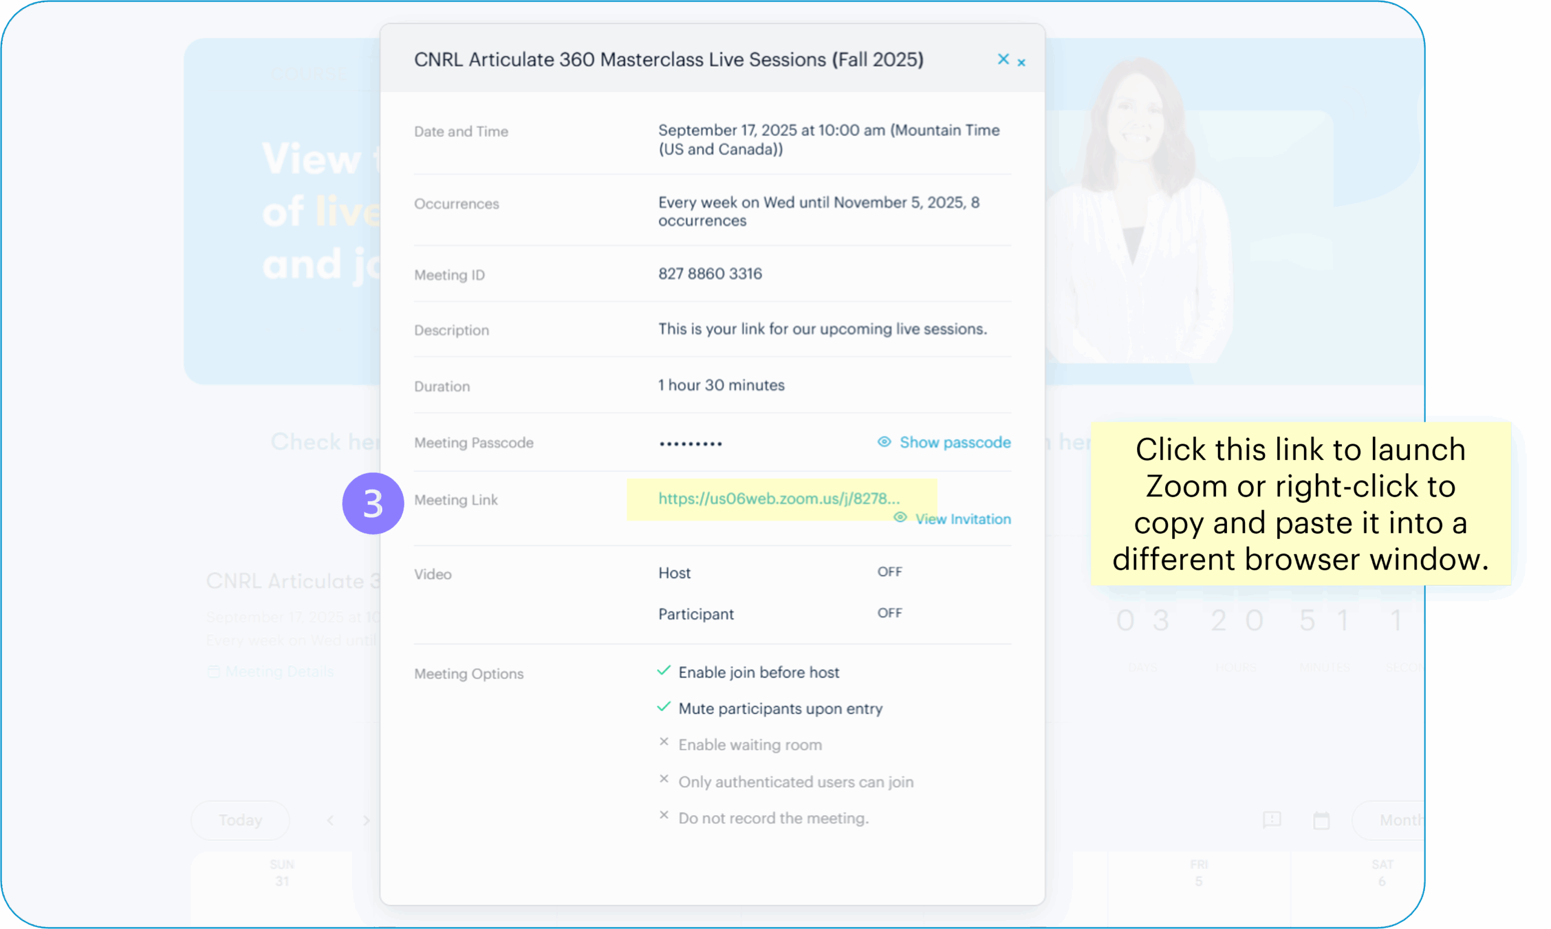This screenshot has height=929, width=1551.
Task: Select SAT 6 in the background calendar
Action: coord(1382,873)
